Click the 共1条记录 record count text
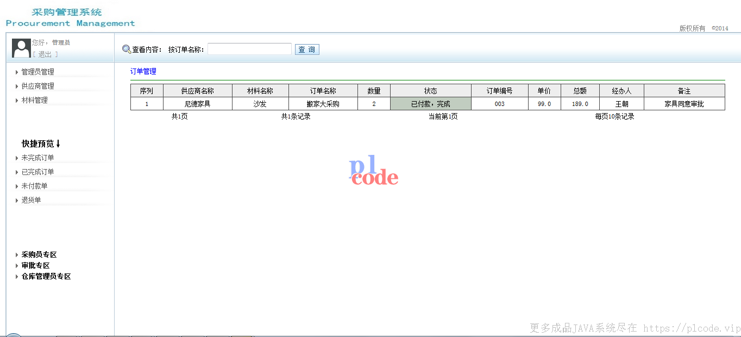The width and height of the screenshot is (741, 337). pos(296,116)
